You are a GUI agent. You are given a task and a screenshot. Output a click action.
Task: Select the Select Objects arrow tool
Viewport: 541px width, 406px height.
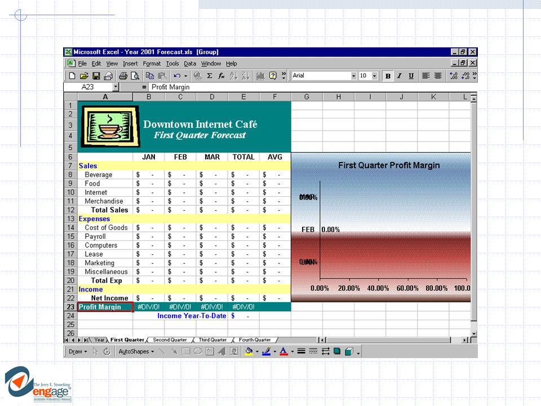point(96,351)
